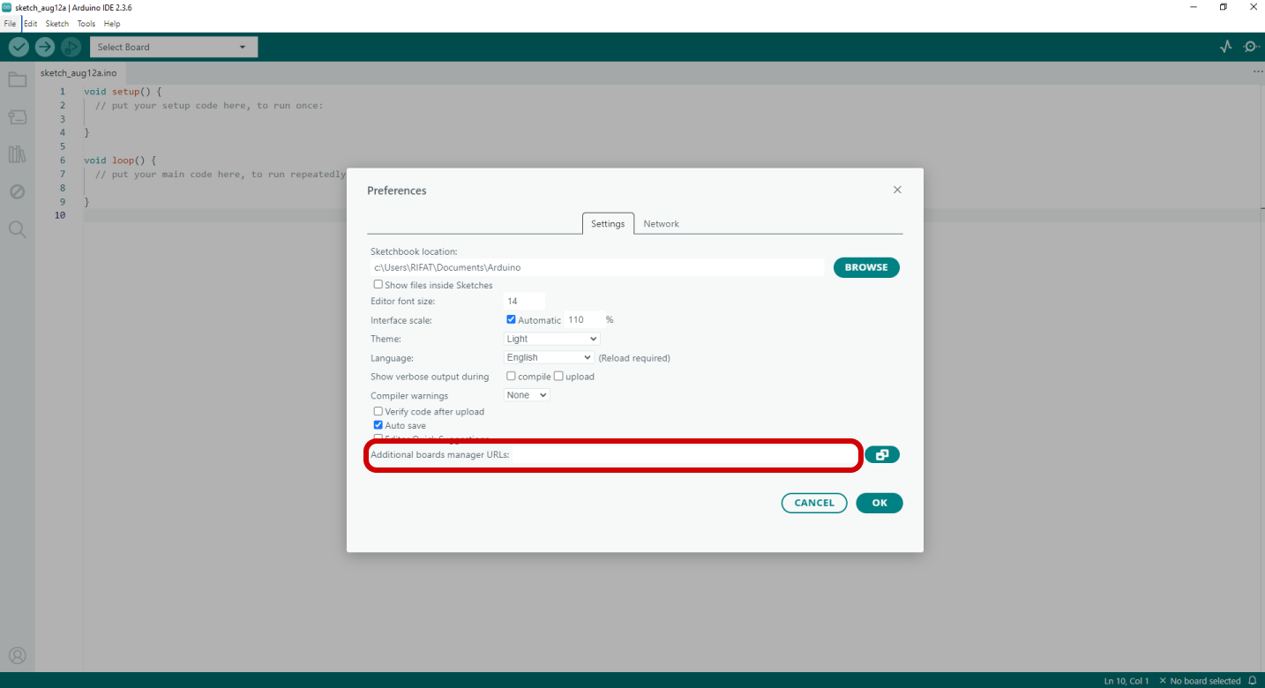
Task: Uncheck Automatic interface scale
Action: [511, 319]
